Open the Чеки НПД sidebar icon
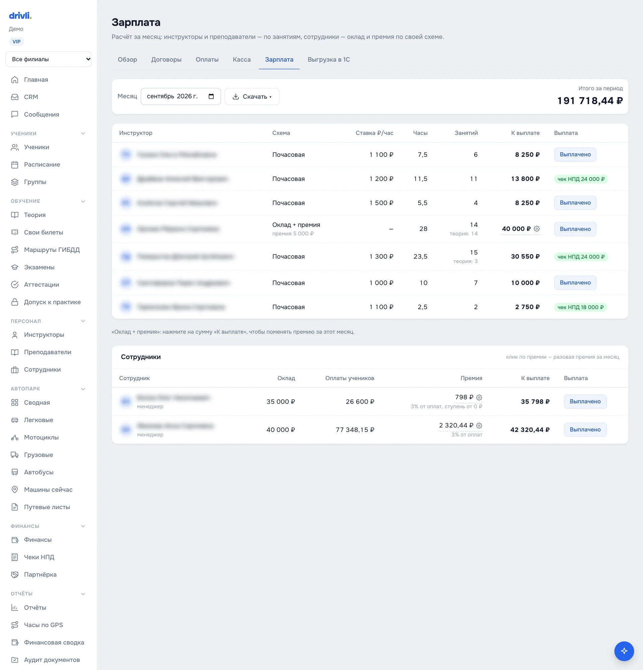 [15, 557]
